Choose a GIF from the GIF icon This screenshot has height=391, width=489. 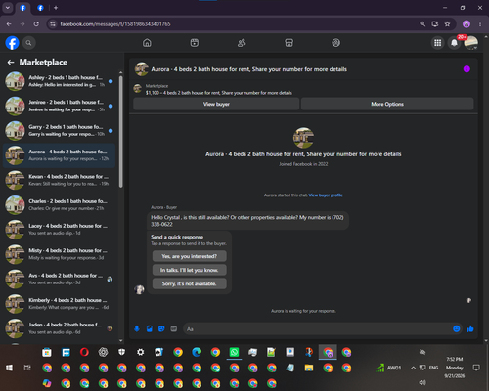click(174, 328)
